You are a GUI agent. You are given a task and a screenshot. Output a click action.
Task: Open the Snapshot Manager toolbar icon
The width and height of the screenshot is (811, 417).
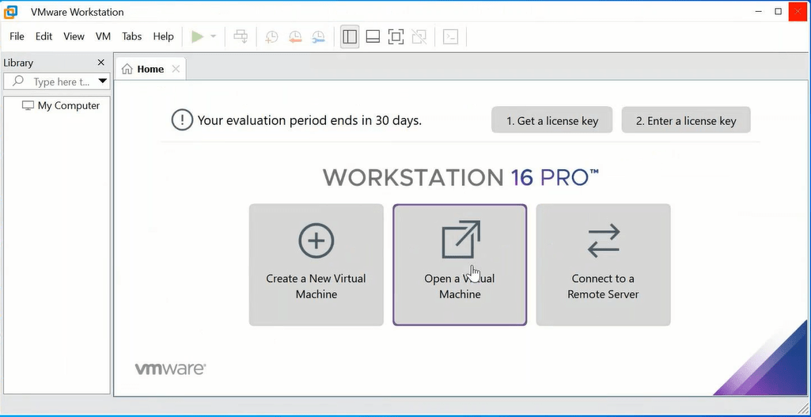coord(318,36)
